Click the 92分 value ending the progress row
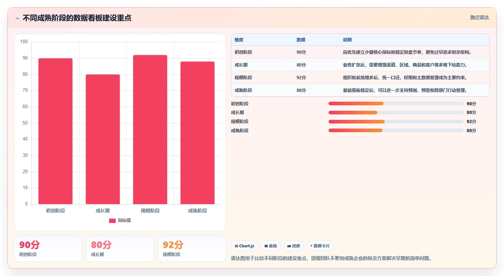 tap(471, 122)
